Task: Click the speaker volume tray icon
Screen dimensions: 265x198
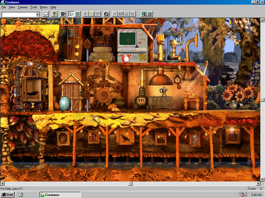Action: pyautogui.click(x=246, y=195)
